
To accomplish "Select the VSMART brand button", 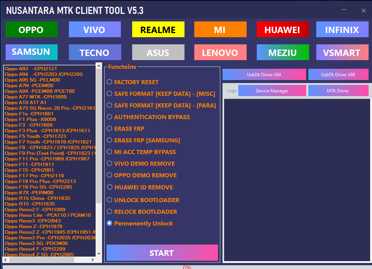I will [x=342, y=52].
